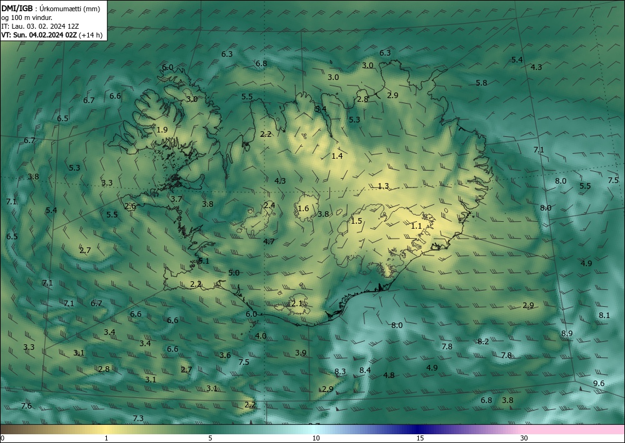This screenshot has width=625, height=443.
Task: Select the 4.8 value in the southern sea
Action: coord(389,375)
